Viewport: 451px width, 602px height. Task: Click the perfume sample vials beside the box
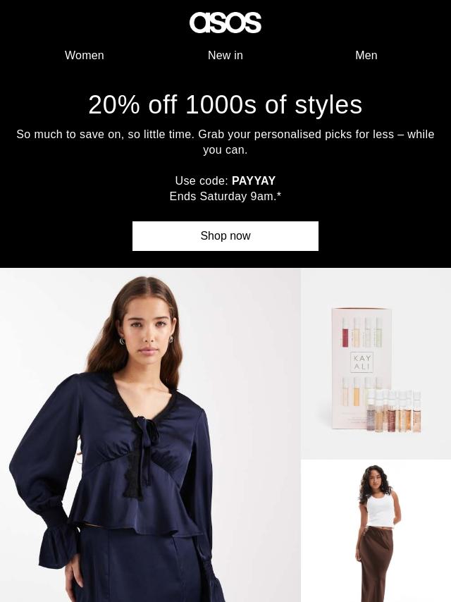393,411
